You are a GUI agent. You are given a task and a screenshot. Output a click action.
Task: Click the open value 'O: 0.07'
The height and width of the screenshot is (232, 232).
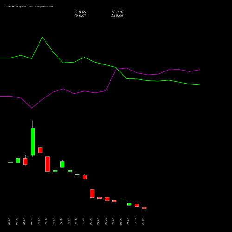point(80,16)
